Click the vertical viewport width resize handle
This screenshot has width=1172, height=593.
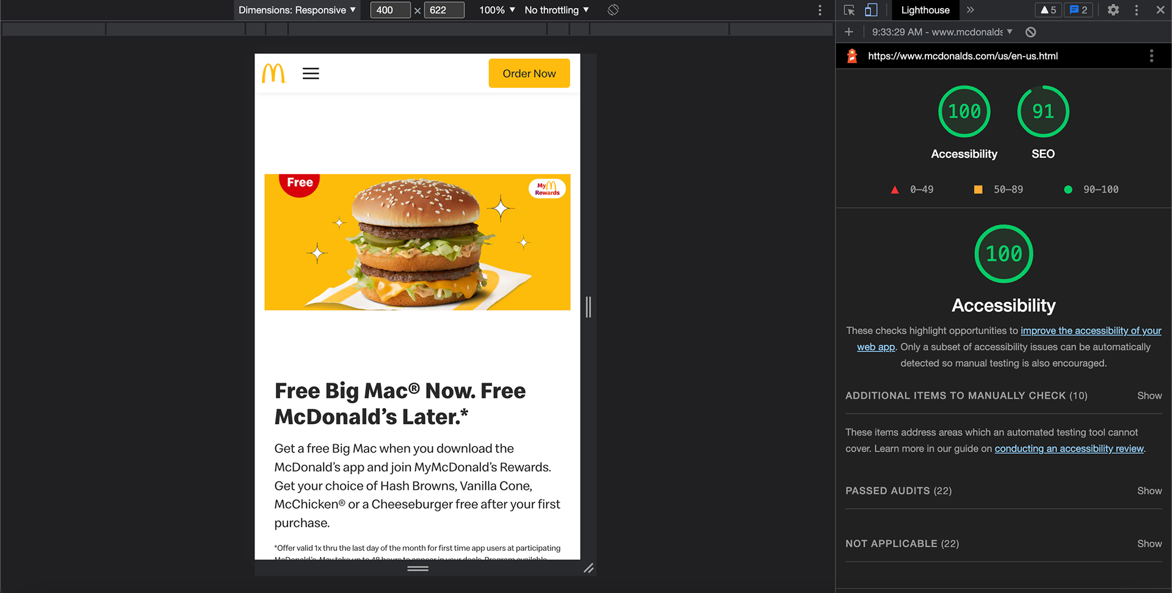[x=588, y=307]
